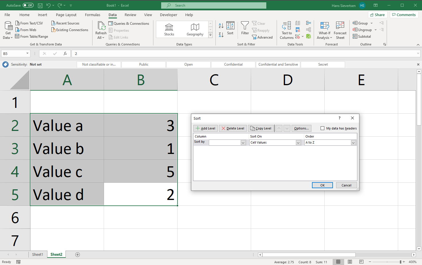Image resolution: width=422 pixels, height=265 pixels.
Task: Click the zoom slider handle
Action: point(400,262)
